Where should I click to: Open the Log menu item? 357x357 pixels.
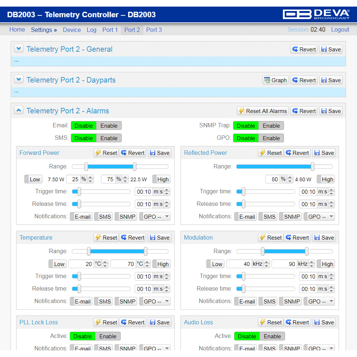click(91, 30)
